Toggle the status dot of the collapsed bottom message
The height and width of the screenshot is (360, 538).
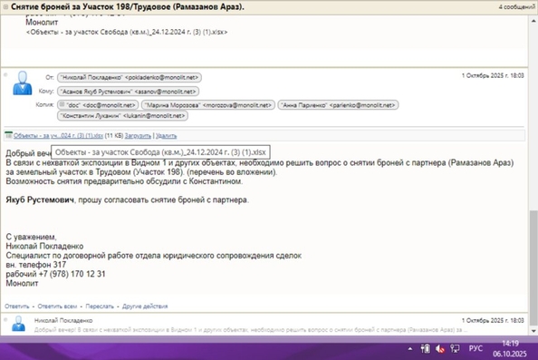[x=5, y=320]
